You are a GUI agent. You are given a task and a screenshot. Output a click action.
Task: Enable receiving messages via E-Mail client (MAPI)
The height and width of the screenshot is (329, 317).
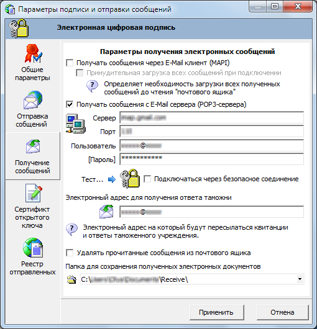click(70, 63)
